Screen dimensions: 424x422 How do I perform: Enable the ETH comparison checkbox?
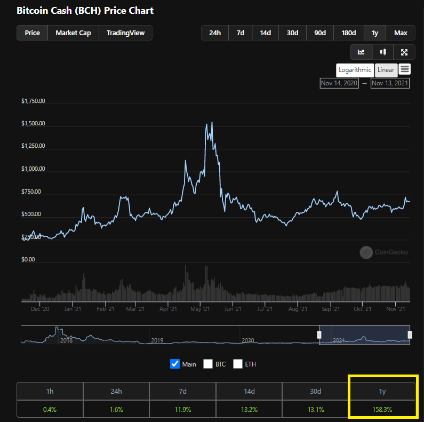tap(237, 364)
